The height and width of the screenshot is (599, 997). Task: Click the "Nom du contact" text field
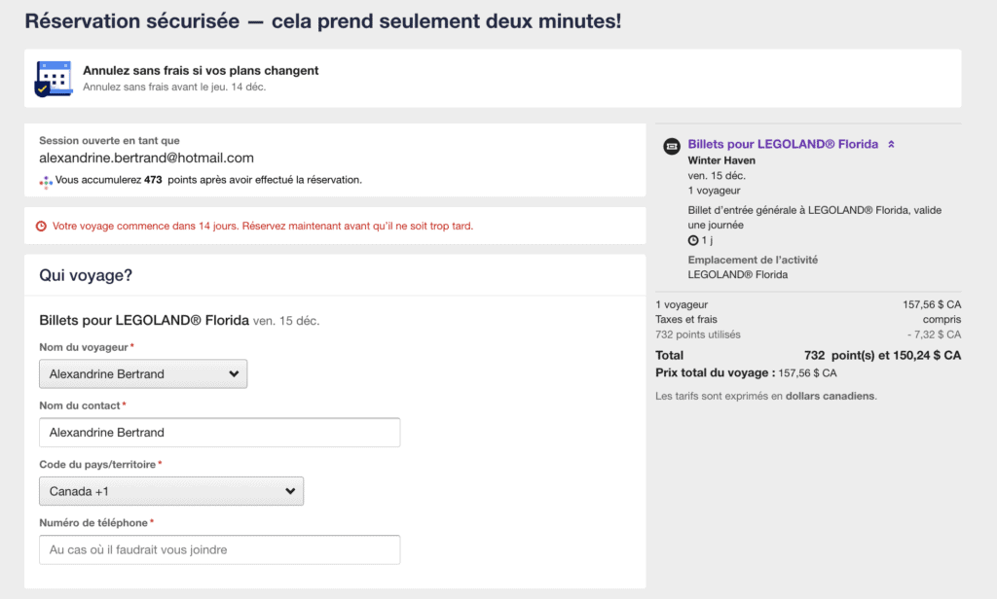click(219, 432)
